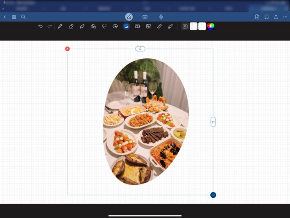This screenshot has width=290, height=218.
Task: Select the Laser pointer tool
Action: tap(170, 26)
